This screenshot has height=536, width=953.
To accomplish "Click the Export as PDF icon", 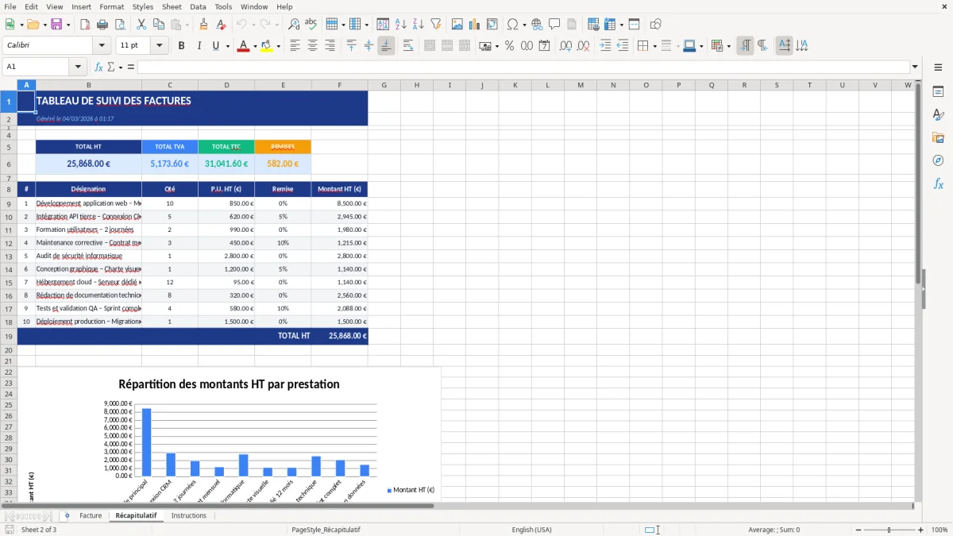I will [85, 25].
